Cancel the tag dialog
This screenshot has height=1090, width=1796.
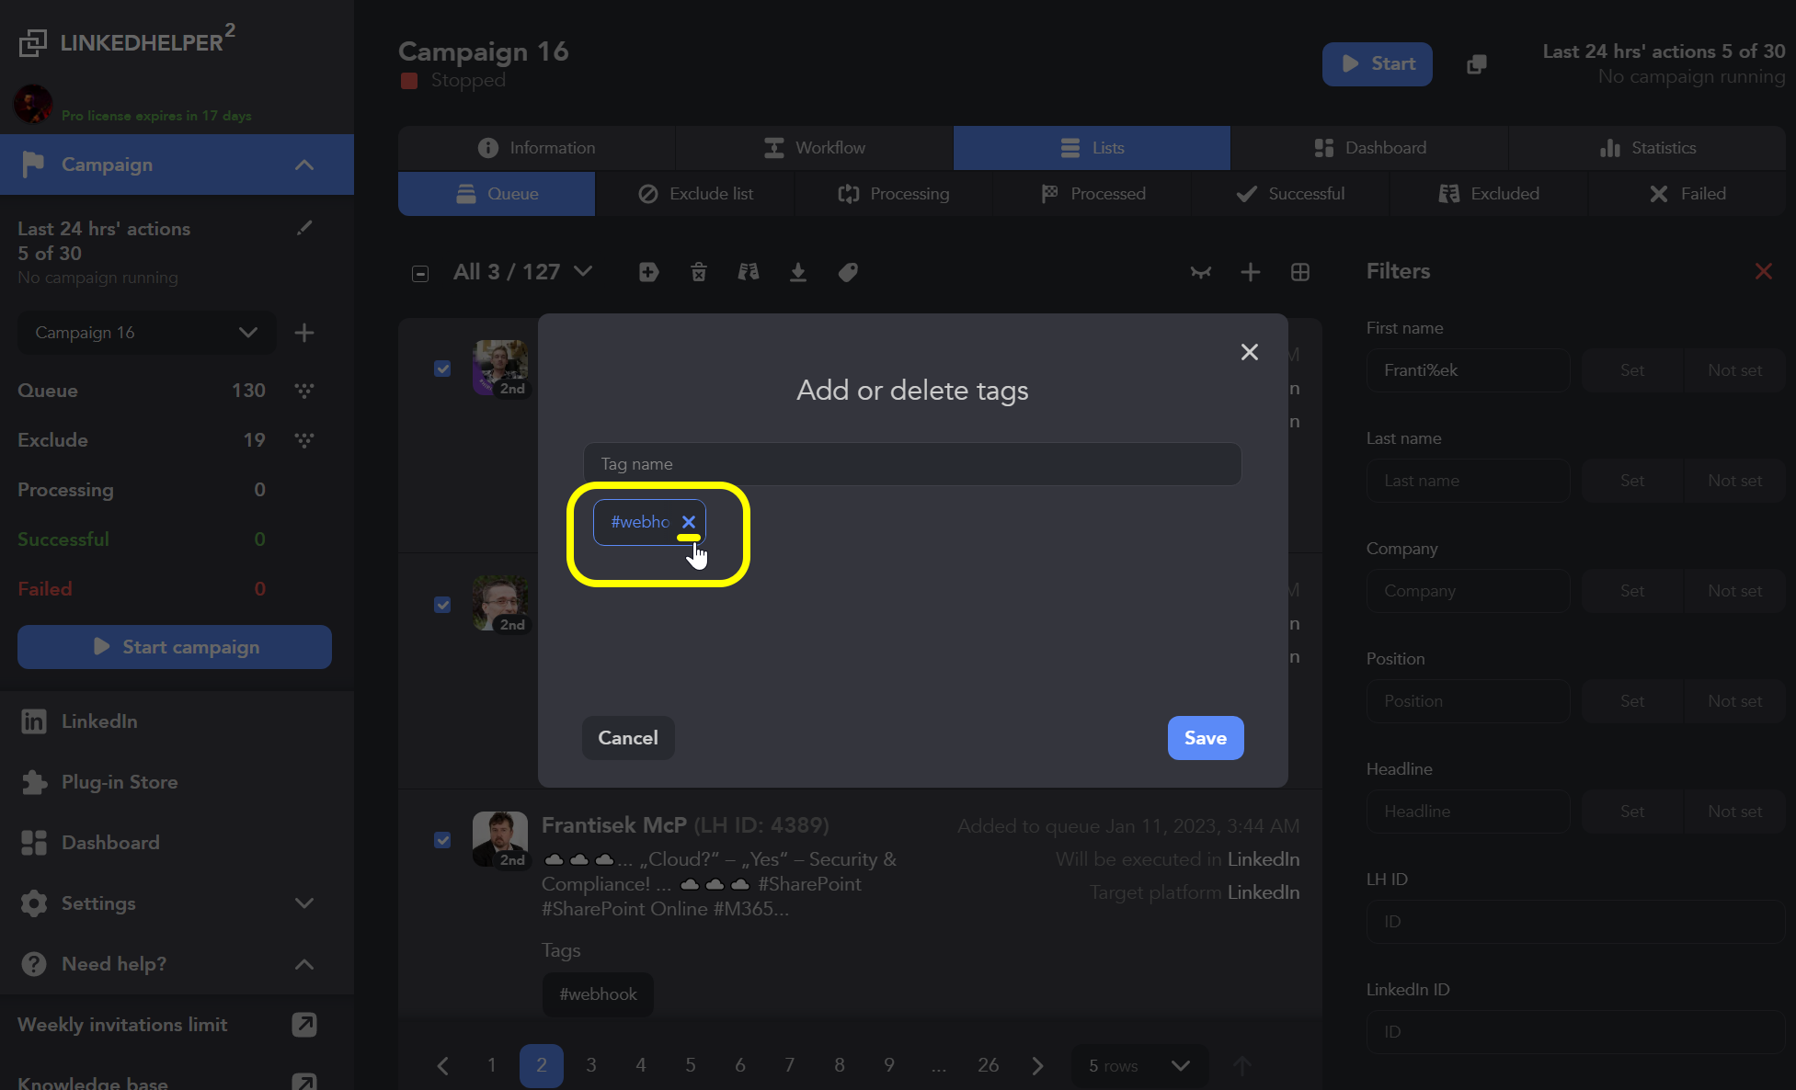628,738
